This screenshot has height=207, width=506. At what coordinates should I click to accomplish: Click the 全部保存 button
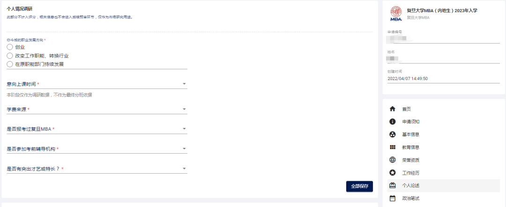[359, 186]
